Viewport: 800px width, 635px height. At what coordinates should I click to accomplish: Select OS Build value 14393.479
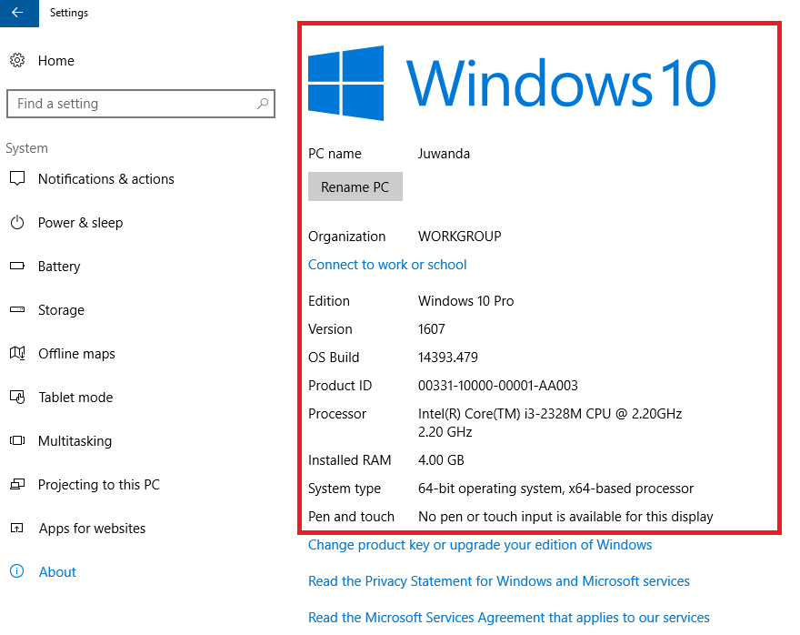448,358
